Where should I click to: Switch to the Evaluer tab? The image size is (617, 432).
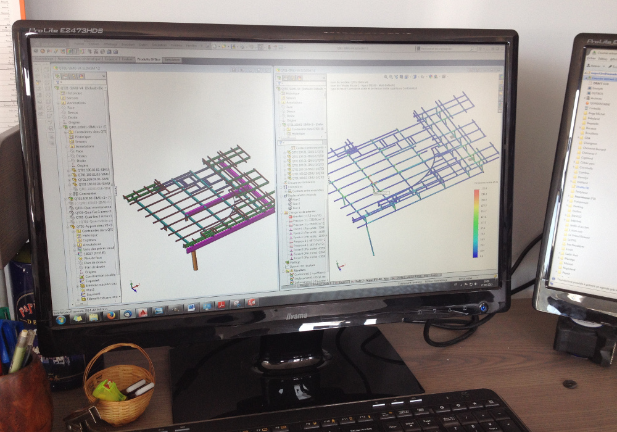[x=127, y=59]
